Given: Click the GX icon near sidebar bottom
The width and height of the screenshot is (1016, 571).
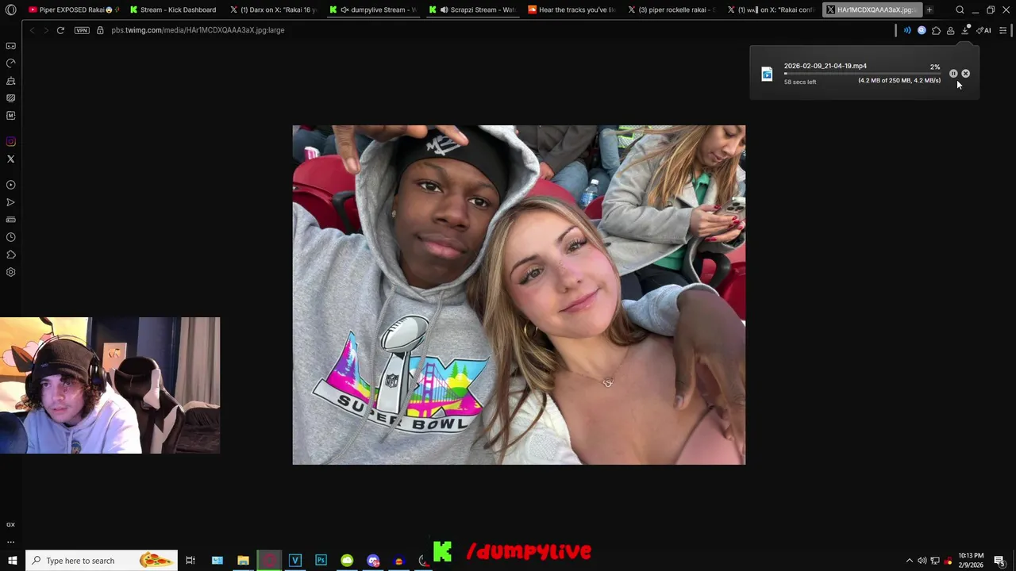Looking at the screenshot, I should pyautogui.click(x=10, y=524).
